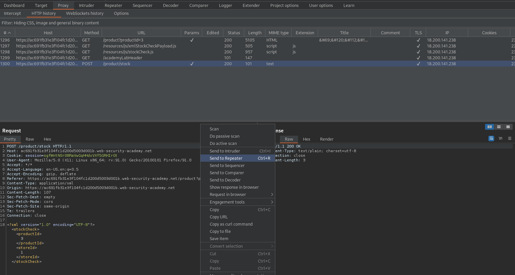Choose Send to Comparer
Viewport: 515px width, 275px height.
(238, 173)
